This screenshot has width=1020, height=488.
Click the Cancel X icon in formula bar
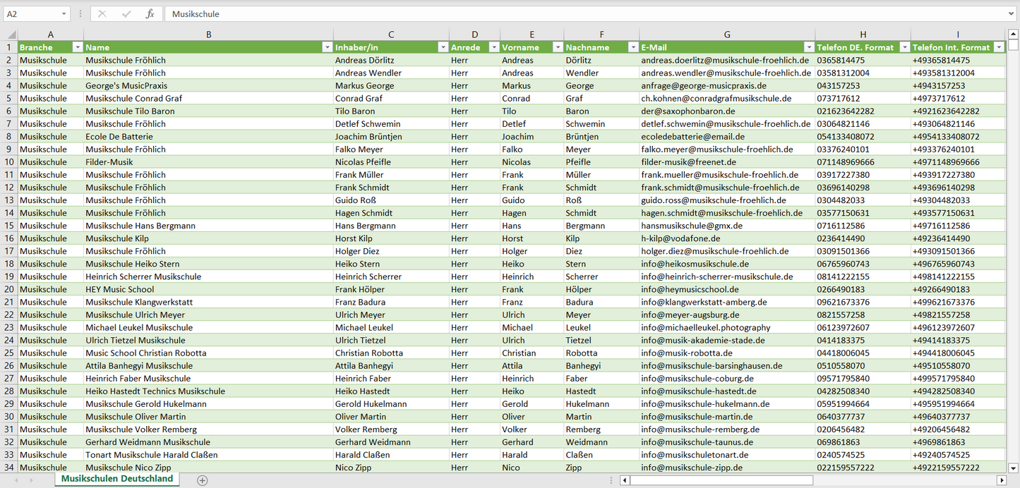click(x=102, y=14)
